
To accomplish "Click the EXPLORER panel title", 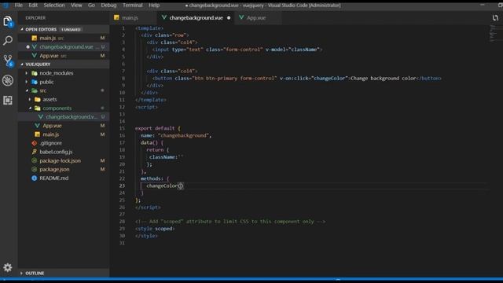I will (35, 18).
